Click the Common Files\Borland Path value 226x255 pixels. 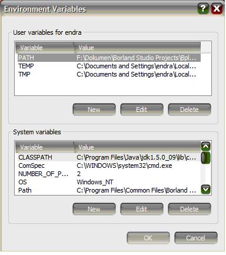pos(137,190)
